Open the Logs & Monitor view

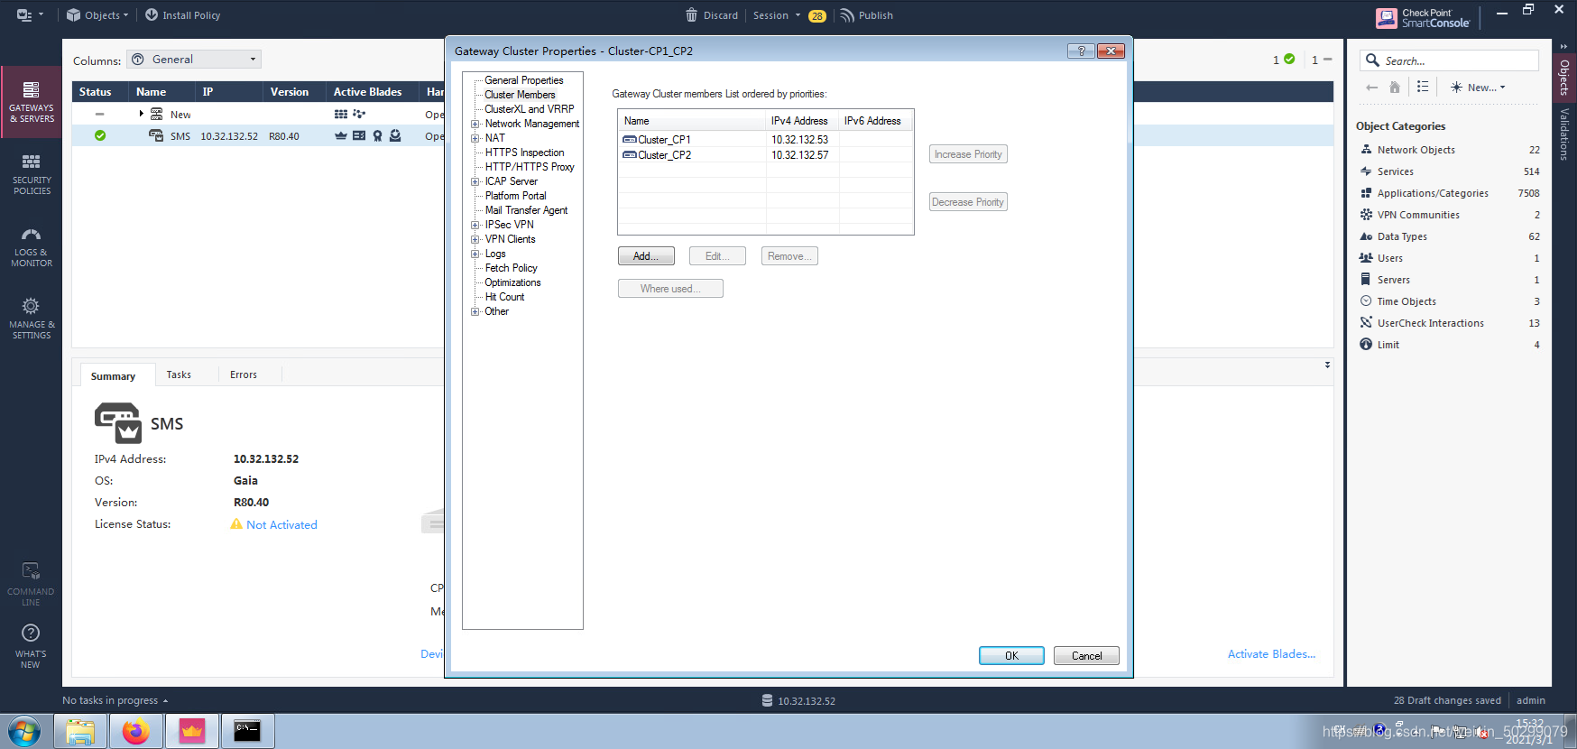[x=32, y=246]
